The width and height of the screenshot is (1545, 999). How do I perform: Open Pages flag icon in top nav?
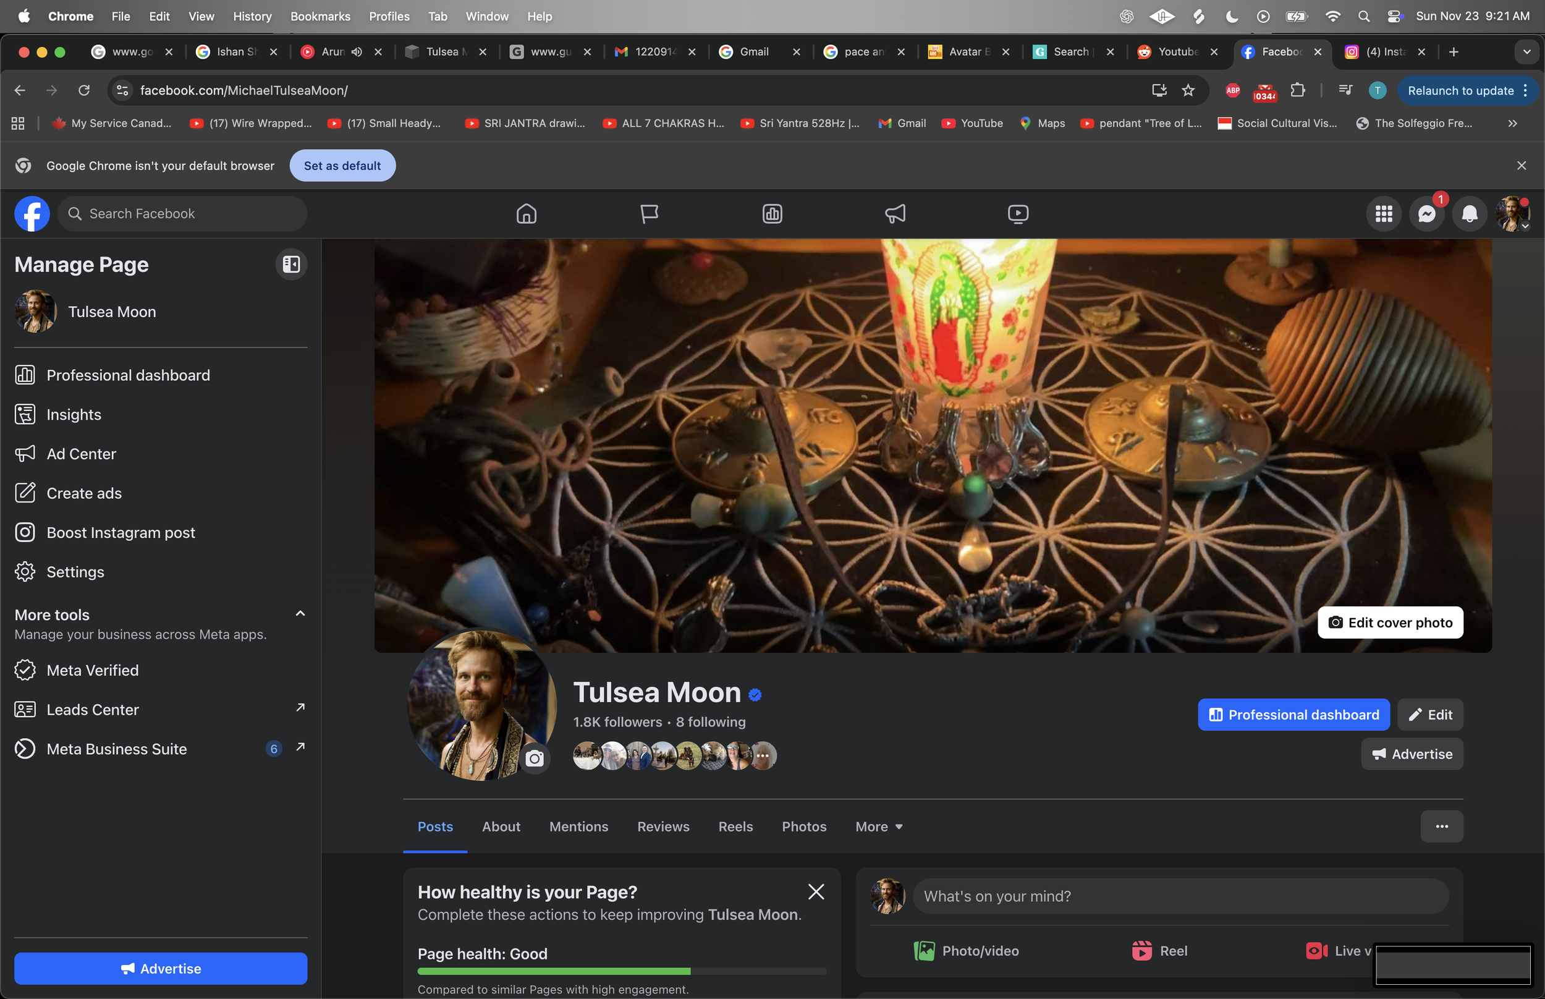(x=649, y=214)
